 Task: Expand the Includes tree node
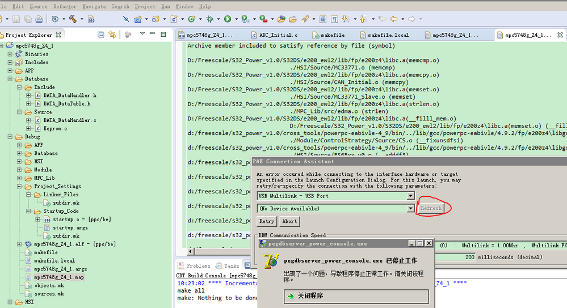[x=10, y=62]
